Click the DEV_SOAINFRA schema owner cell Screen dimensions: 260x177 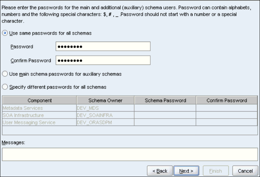point(105,115)
